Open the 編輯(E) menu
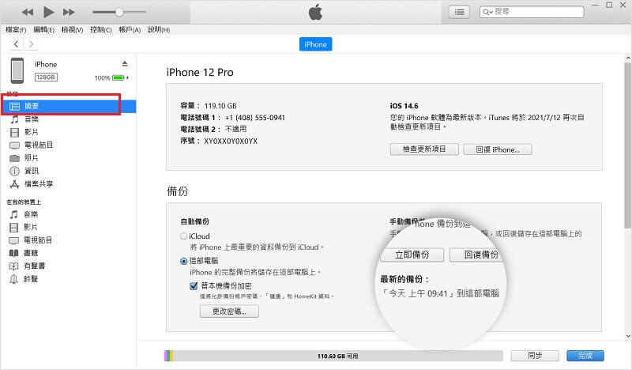632x370 pixels. (x=43, y=29)
